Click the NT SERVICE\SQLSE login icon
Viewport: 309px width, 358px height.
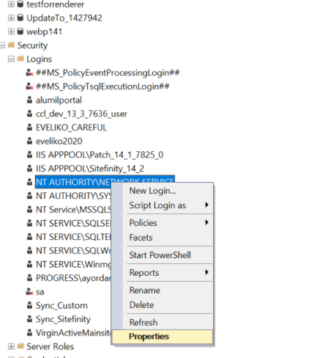29,223
